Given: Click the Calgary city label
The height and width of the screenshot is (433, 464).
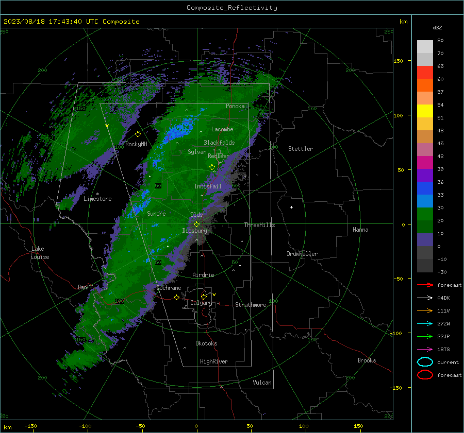Looking at the screenshot, I should (x=201, y=303).
